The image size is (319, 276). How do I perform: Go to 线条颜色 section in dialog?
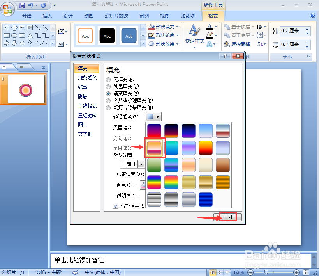coord(87,78)
